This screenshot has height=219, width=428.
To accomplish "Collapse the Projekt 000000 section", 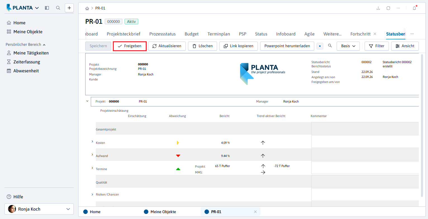I will click(87, 101).
